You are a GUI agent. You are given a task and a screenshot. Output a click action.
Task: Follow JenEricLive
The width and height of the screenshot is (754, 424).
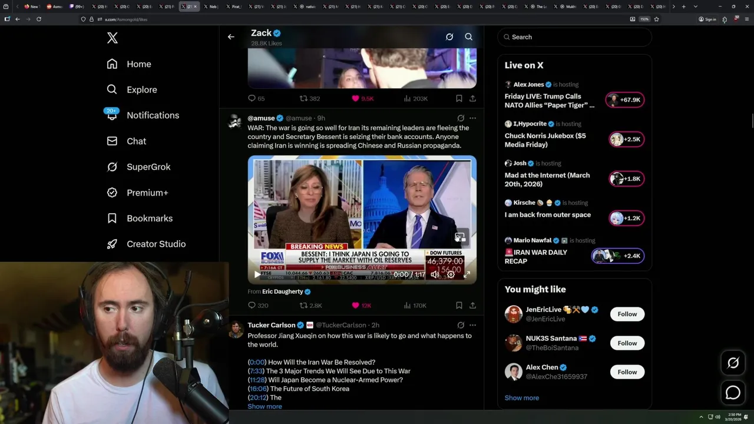point(627,314)
